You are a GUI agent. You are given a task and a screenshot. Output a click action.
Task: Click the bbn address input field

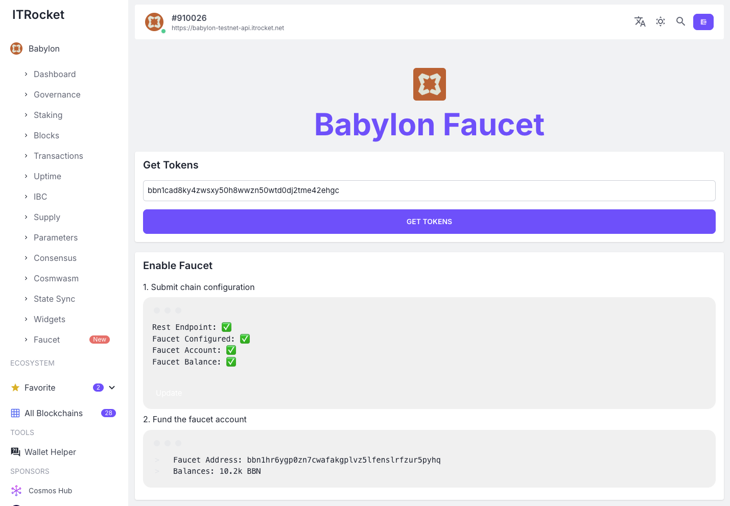(429, 190)
